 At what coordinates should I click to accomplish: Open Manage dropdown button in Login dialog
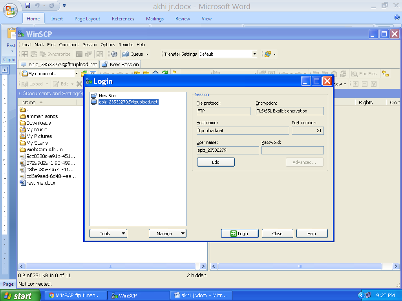click(x=167, y=234)
